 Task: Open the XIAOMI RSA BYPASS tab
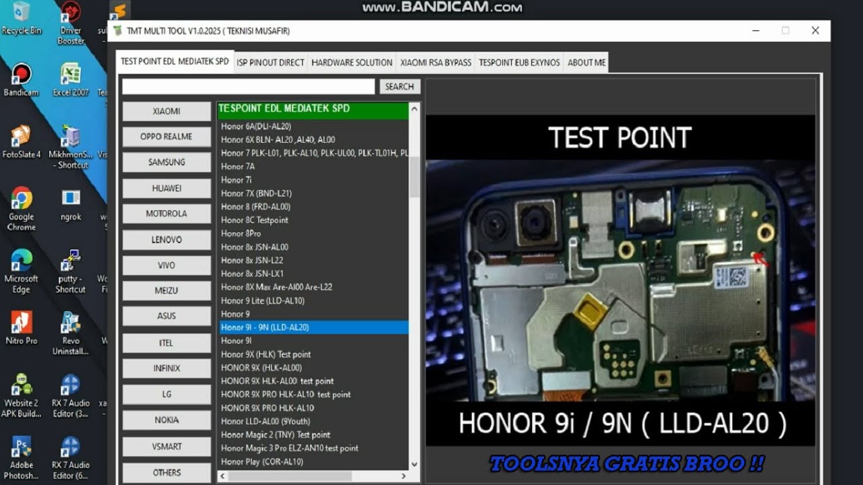coord(436,63)
